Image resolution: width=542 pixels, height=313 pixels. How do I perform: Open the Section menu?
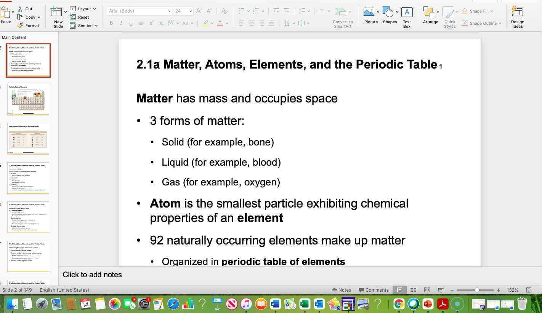[x=84, y=26]
